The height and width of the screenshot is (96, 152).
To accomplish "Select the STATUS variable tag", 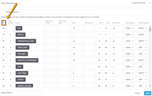I will pos(20,35).
